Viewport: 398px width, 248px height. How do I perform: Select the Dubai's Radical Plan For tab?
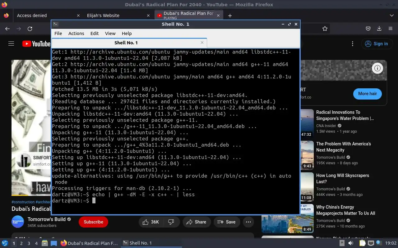[x=188, y=15]
